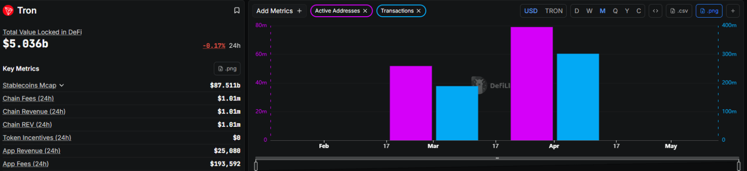The width and height of the screenshot is (747, 171).
Task: Click the March blue Transactions bar
Action: click(457, 113)
